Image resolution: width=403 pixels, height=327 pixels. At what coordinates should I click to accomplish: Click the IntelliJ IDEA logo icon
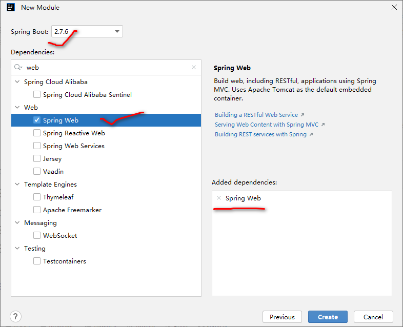pyautogui.click(x=11, y=7)
